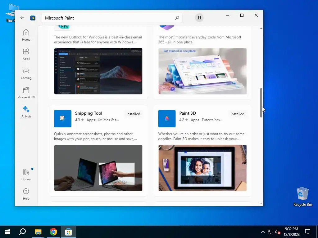Viewport: 318px width, 238px height.
Task: Click the Paint 3D 4.2 star rating
Action: 184,120
